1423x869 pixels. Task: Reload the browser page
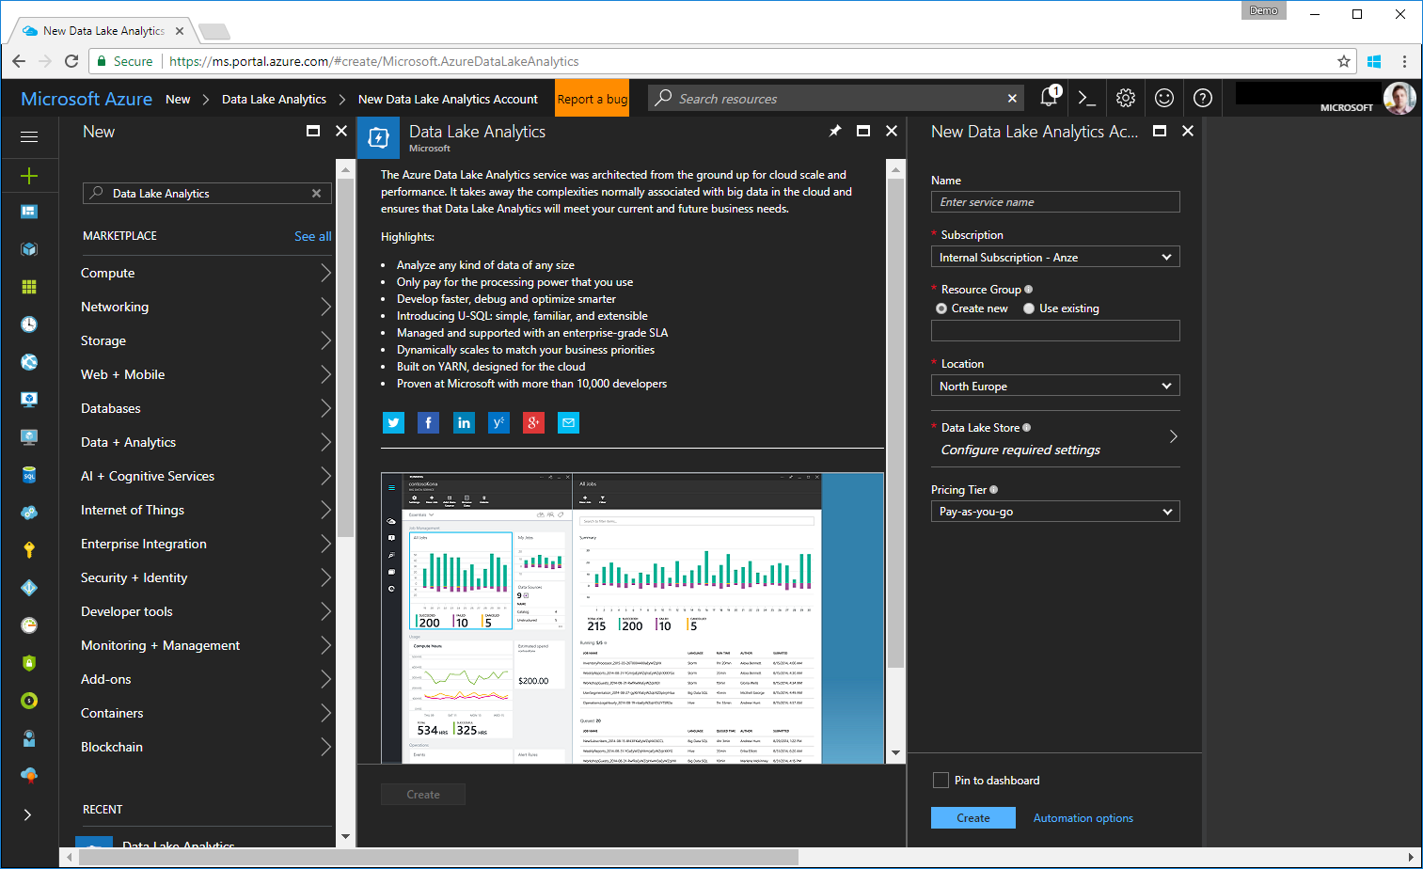(x=71, y=61)
